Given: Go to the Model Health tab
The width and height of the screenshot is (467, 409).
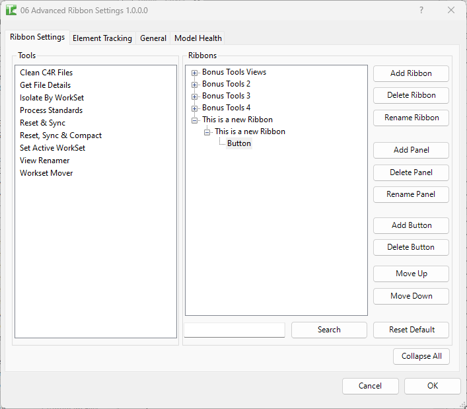Looking at the screenshot, I should pos(198,38).
